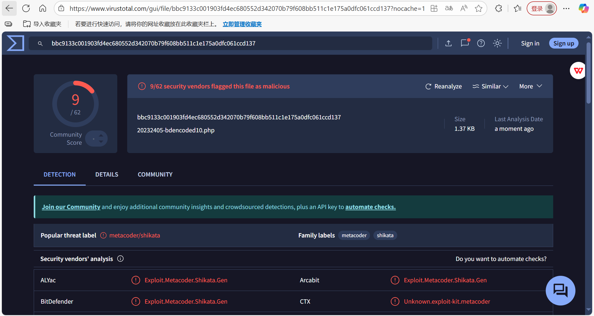Click the metacoder/shikata threat label
This screenshot has height=316, width=594.
point(135,235)
